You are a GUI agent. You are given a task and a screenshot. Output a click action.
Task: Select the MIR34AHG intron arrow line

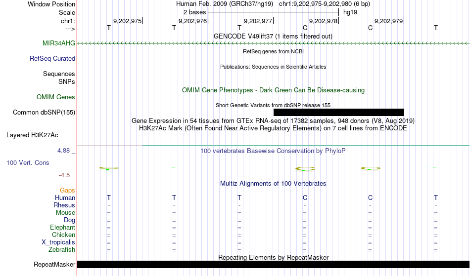coord(273,43)
